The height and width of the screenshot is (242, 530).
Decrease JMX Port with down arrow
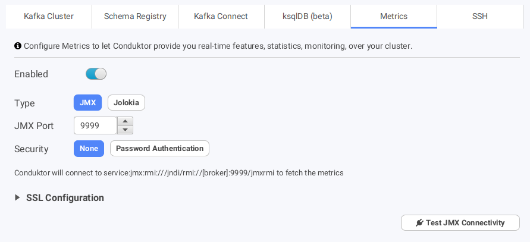(125, 130)
